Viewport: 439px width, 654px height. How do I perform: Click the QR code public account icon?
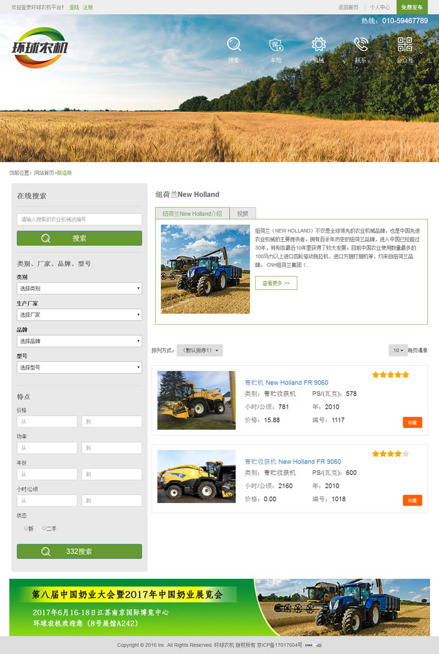(x=404, y=44)
